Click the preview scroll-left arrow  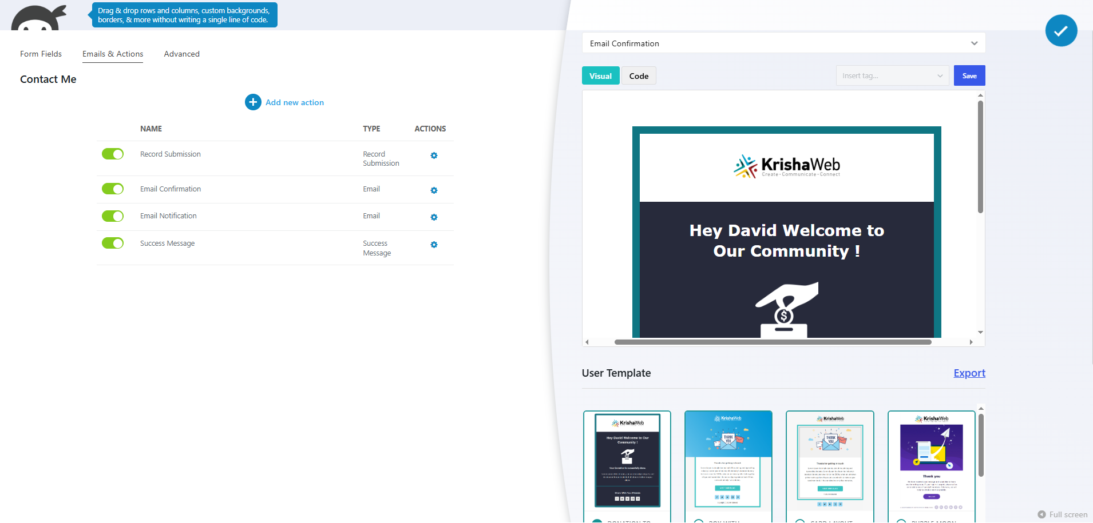587,342
